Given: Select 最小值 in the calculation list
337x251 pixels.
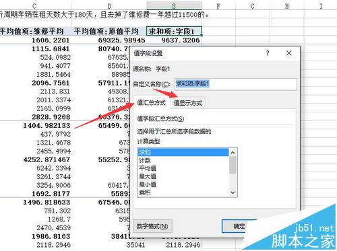Looking at the screenshot, I should click(x=183, y=184).
